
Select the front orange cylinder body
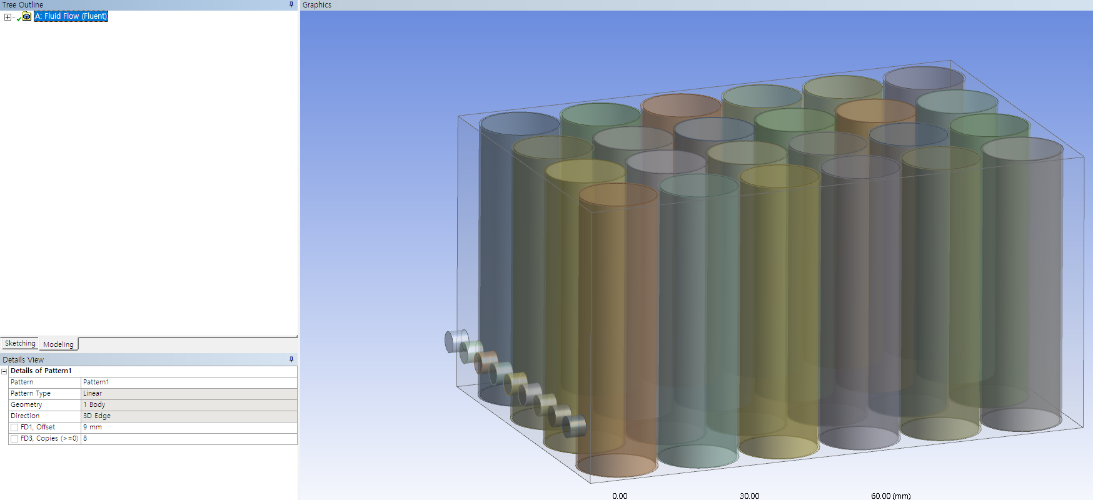coord(617,331)
